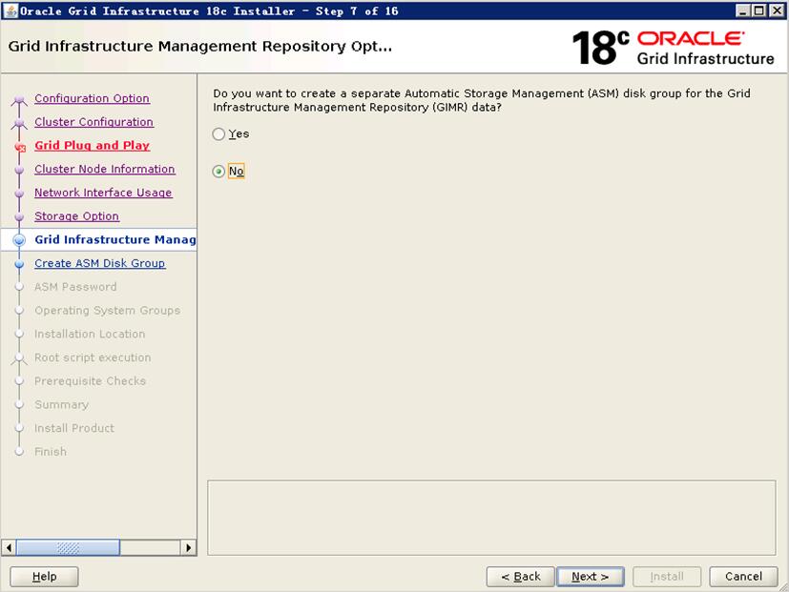Click the horizontal scrollbar thumb in sidebar
The height and width of the screenshot is (592, 789).
tap(68, 547)
